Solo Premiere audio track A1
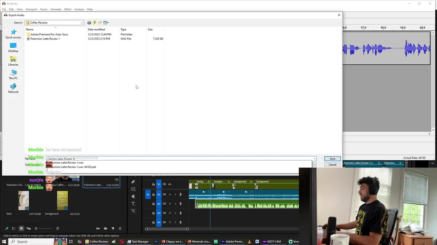 (x=175, y=195)
